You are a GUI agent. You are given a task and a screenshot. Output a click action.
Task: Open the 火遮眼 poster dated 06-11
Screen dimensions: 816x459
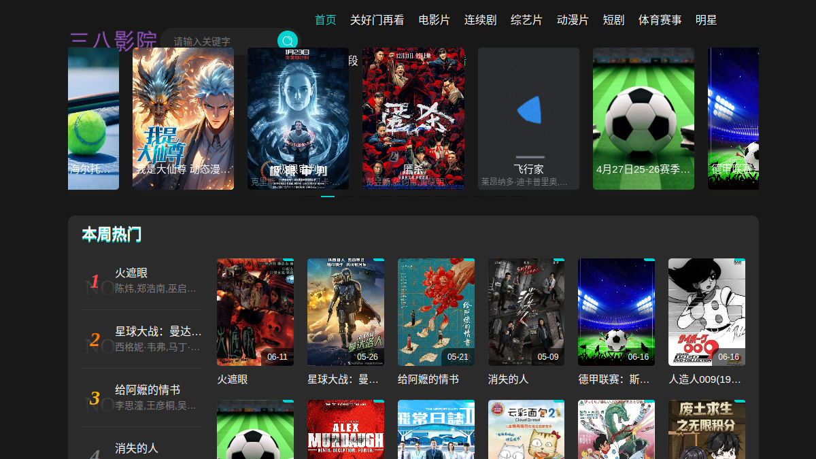[255, 312]
